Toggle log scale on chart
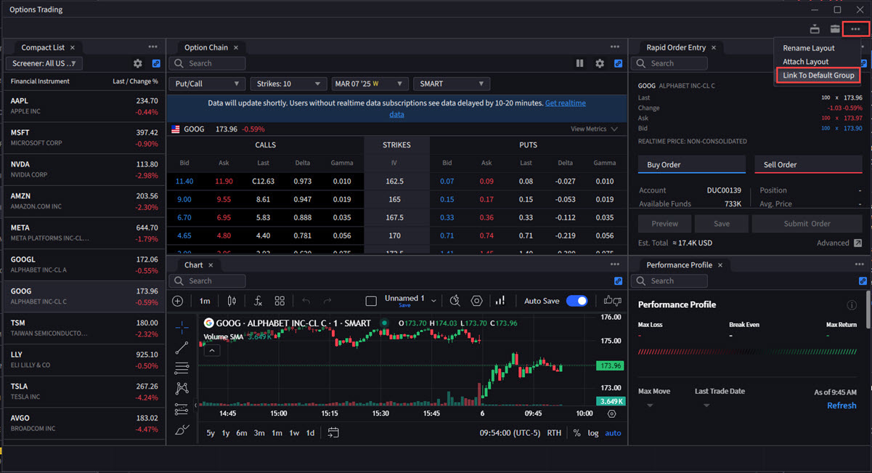 [593, 433]
